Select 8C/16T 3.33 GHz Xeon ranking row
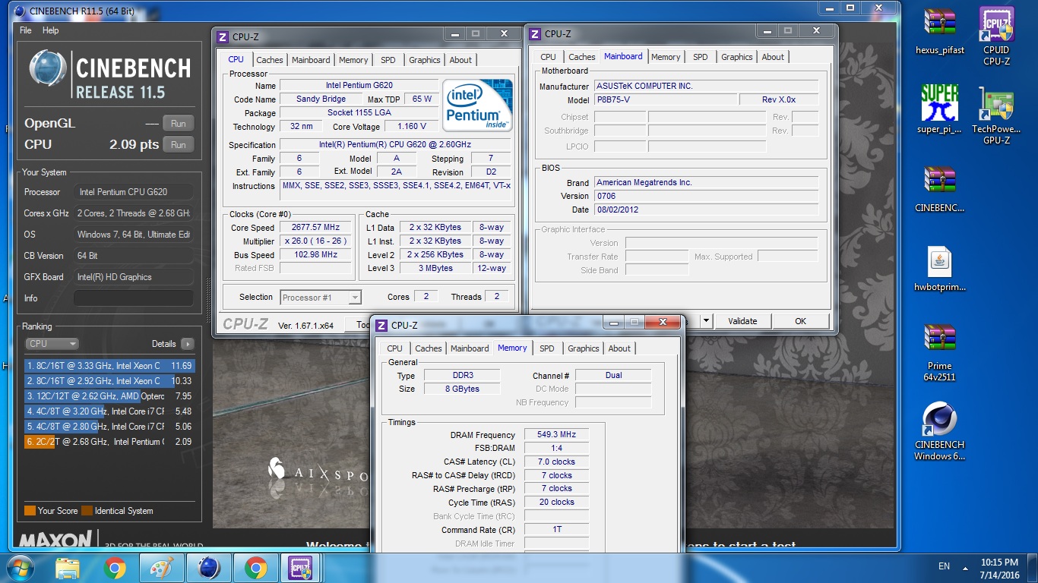The image size is (1038, 583). click(109, 366)
